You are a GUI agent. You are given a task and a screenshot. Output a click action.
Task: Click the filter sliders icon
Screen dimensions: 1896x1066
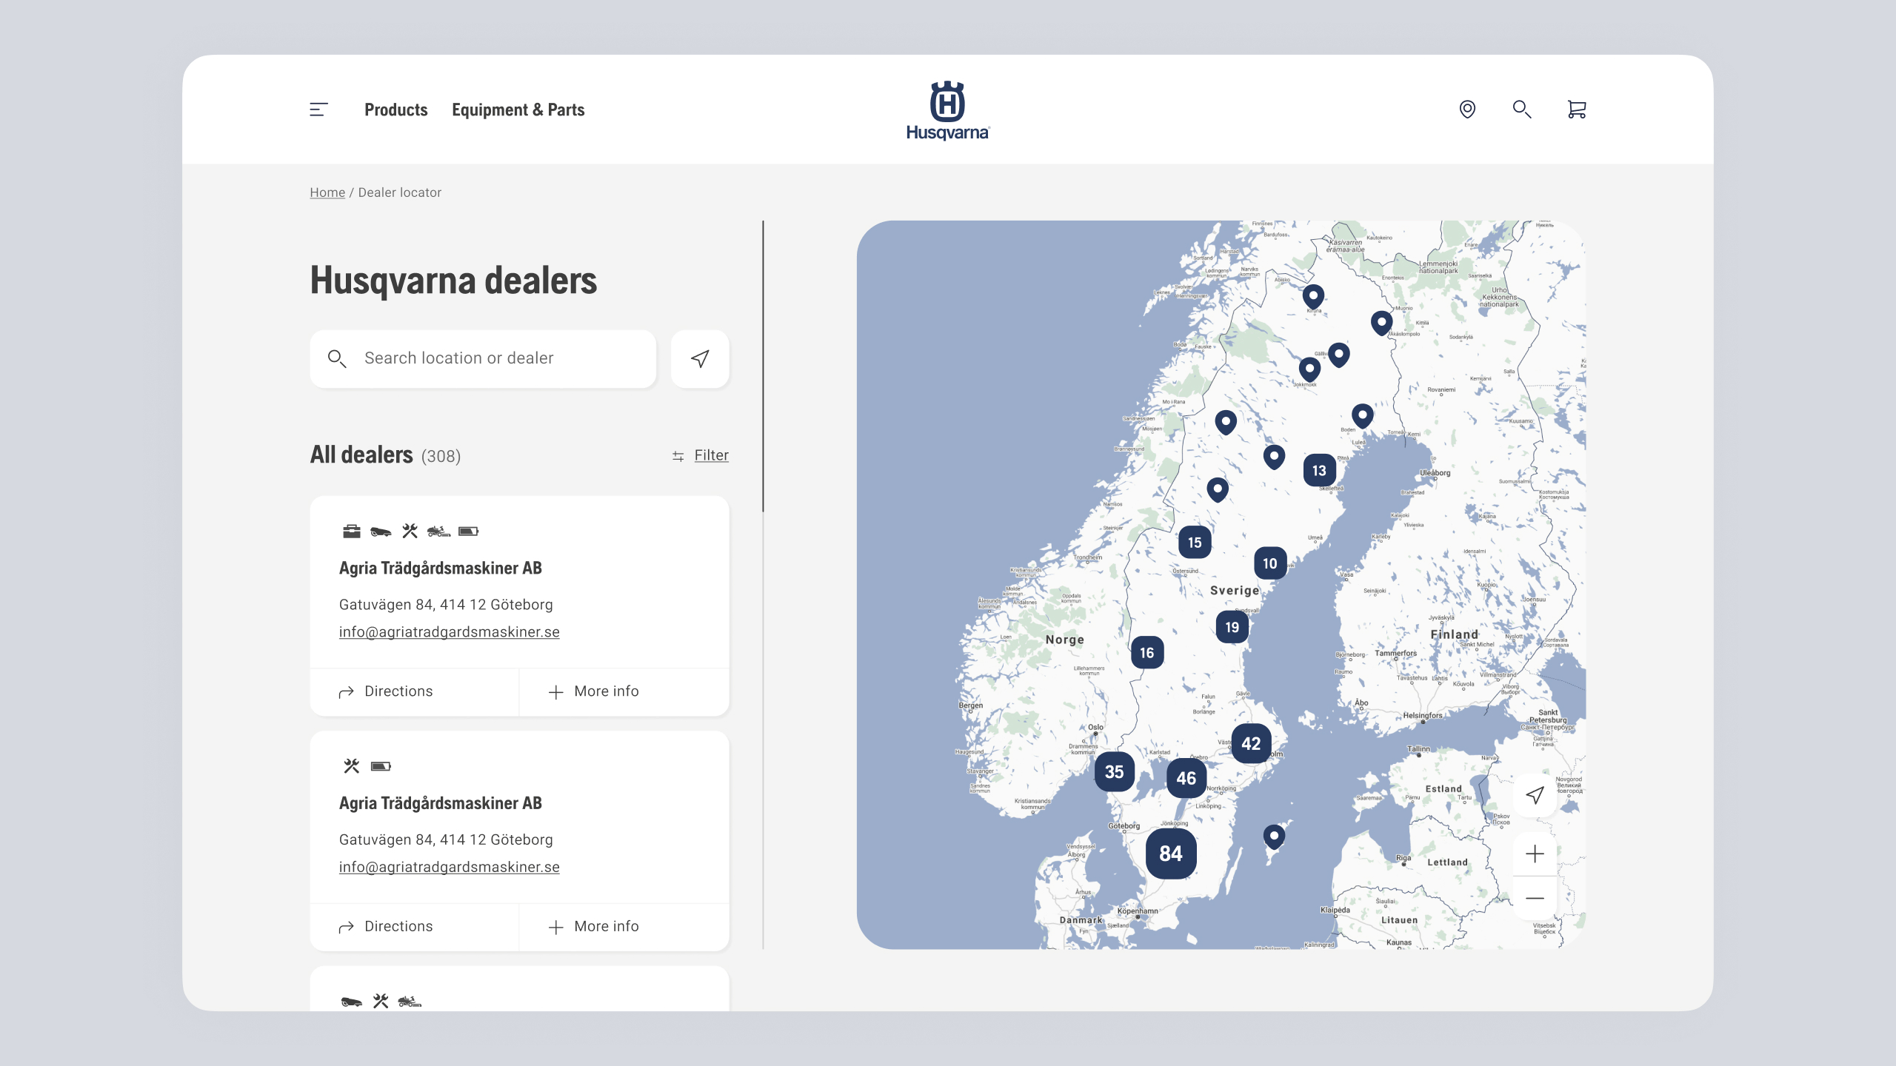point(678,456)
